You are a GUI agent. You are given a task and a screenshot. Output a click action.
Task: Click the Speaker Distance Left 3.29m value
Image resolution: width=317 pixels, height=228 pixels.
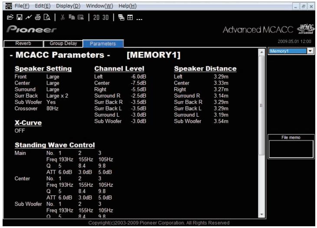[x=221, y=77]
